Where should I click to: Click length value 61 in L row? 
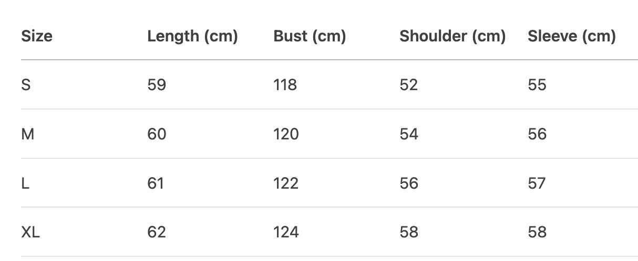pos(156,183)
